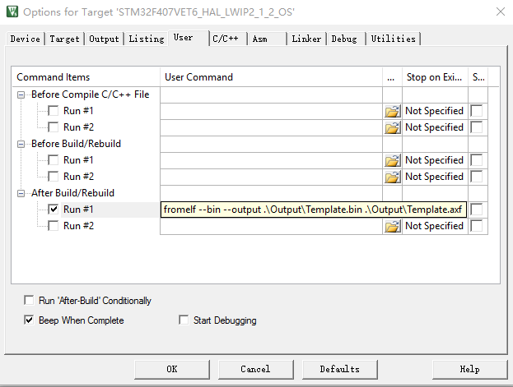513x387 pixels.
Task: Browse folder for Before Build/Rebuild Run #2
Action: [392, 177]
